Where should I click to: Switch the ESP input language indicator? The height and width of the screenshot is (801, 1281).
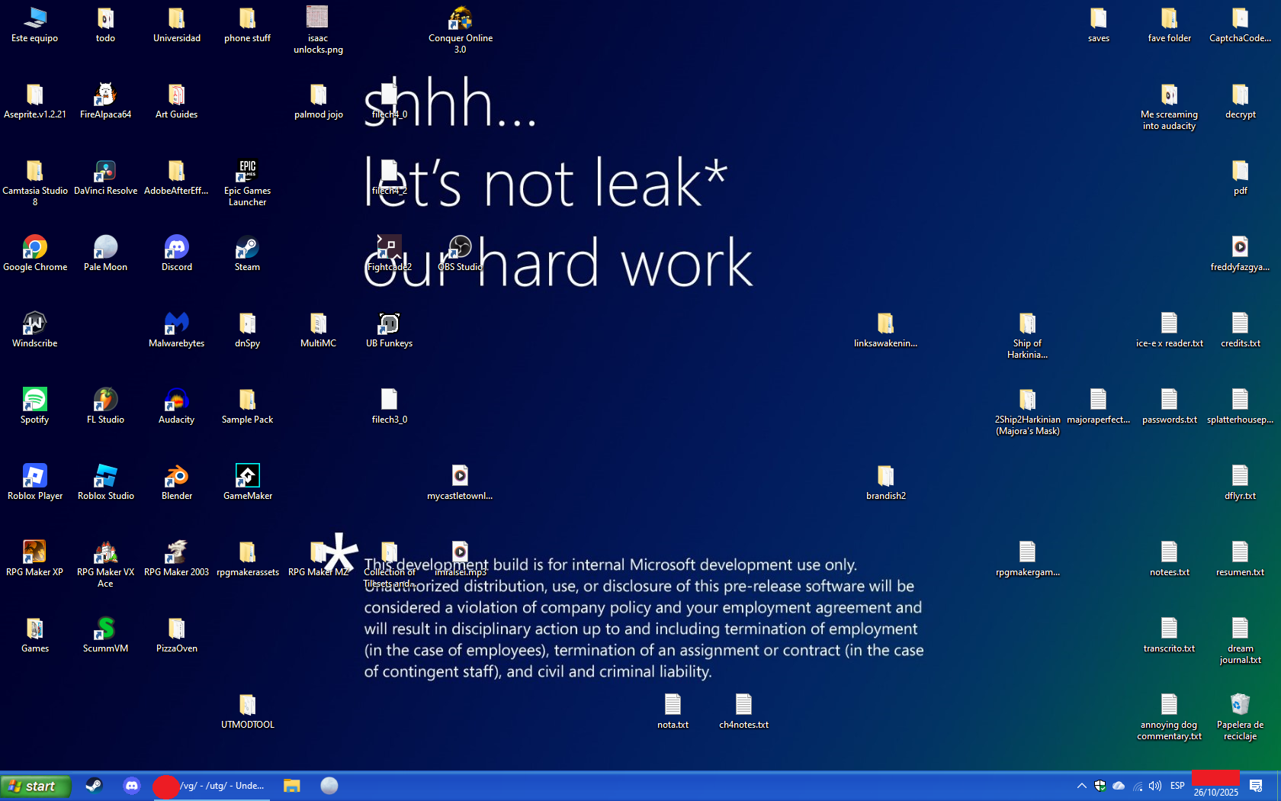(1177, 786)
